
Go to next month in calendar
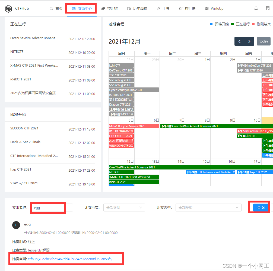249,41
